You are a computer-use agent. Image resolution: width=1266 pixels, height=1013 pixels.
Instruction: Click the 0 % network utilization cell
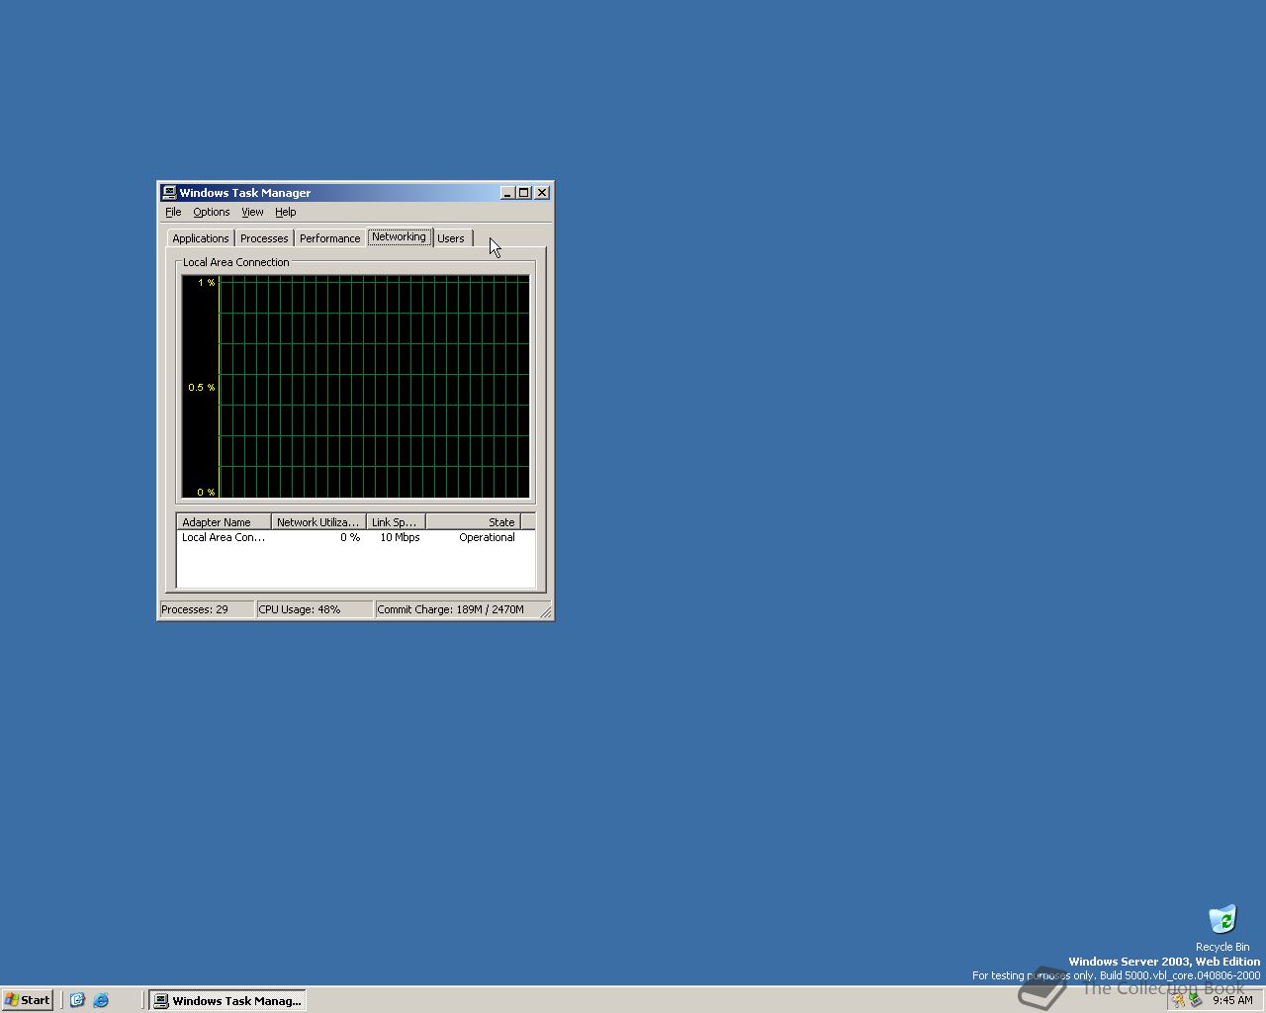[350, 537]
